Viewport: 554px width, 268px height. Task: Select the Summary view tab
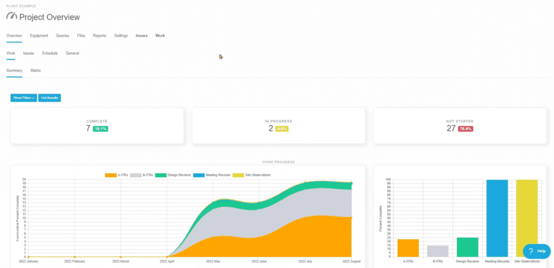pyautogui.click(x=15, y=71)
